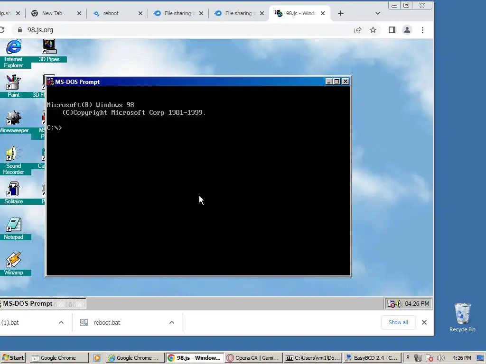
Task: Minimize the MS-DOS Prompt window
Action: [329, 82]
